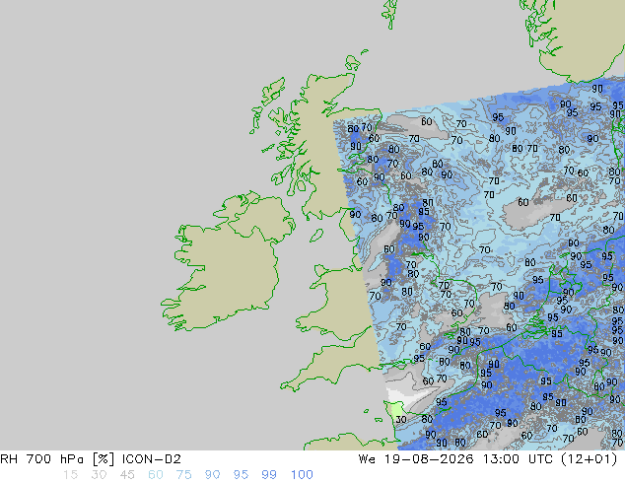Click the "ICON-D2" model name label
Viewport: 625px width, 483px height.
point(152,459)
